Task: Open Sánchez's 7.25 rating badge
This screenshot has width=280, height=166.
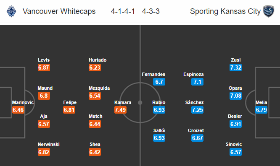Action: pyautogui.click(x=197, y=110)
